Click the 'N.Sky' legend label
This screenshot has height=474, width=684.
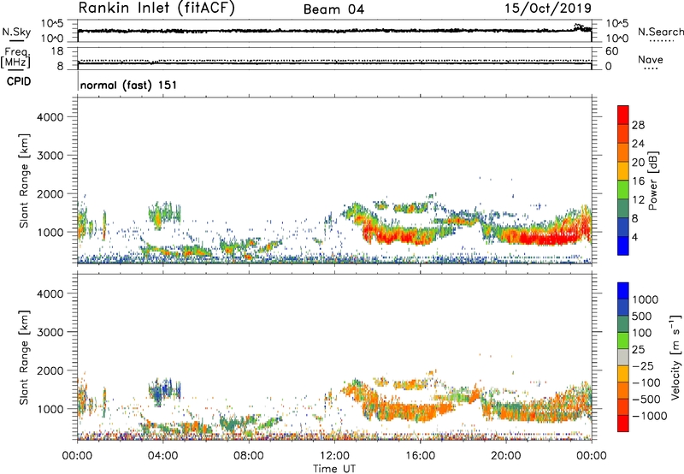click(x=16, y=32)
